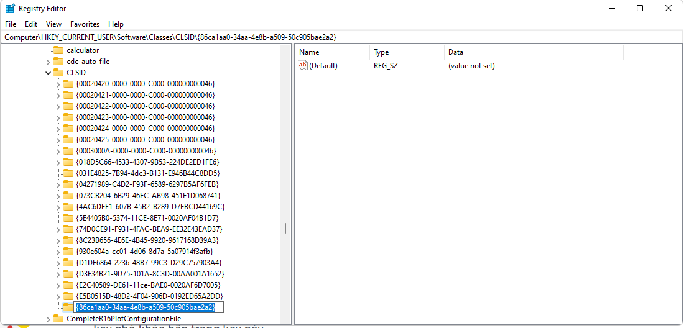Select key {018D5C66-4533-4307-9B53-224DE2ED1FE6}

pos(147,162)
